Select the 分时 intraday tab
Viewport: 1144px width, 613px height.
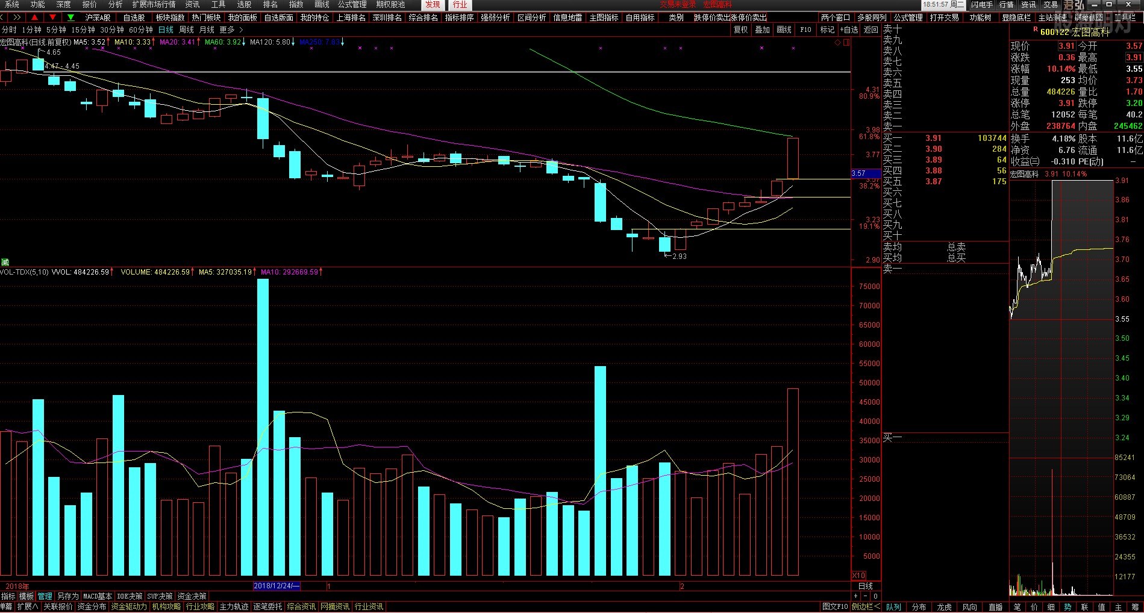tap(9, 30)
